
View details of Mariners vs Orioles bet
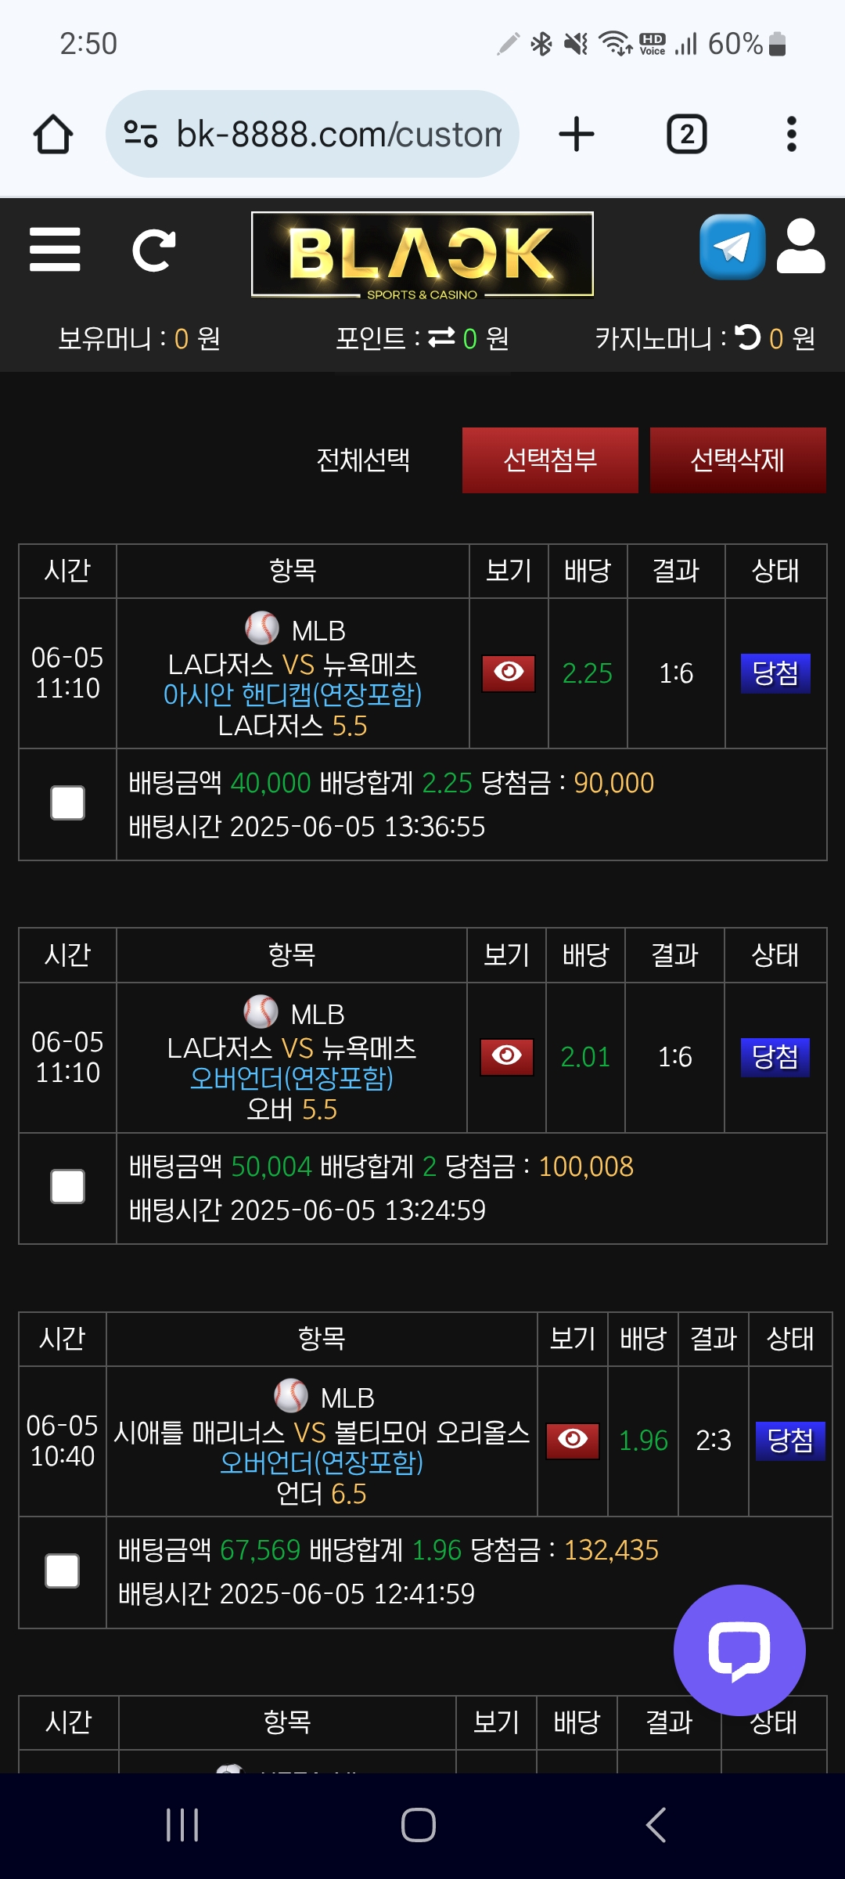coord(573,1441)
